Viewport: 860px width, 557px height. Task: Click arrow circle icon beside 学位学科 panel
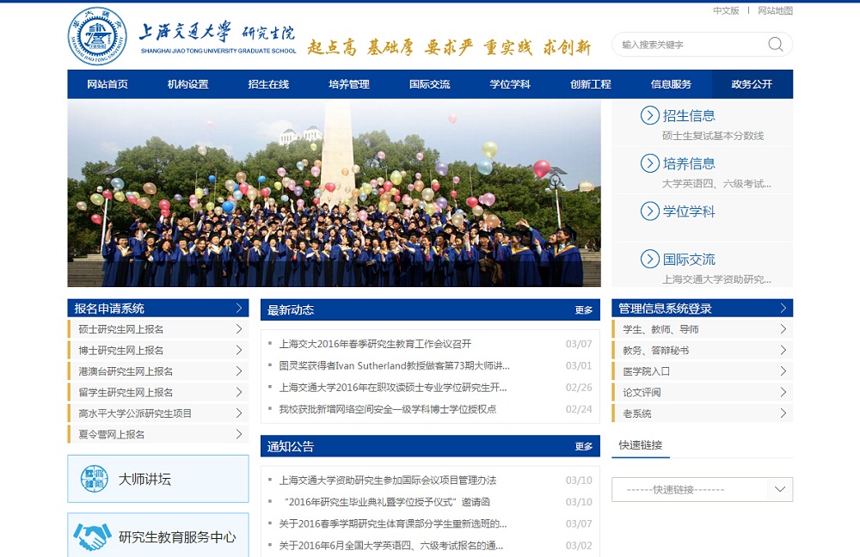650,211
